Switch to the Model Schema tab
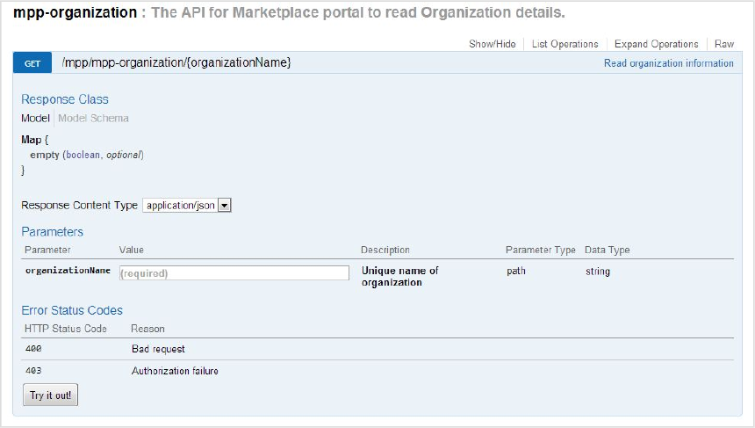755x428 pixels. [93, 118]
